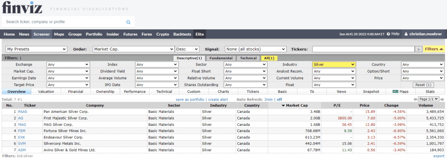Open christian.moehrer user profile
Screen dimensions: 447x160
[x=423, y=34]
